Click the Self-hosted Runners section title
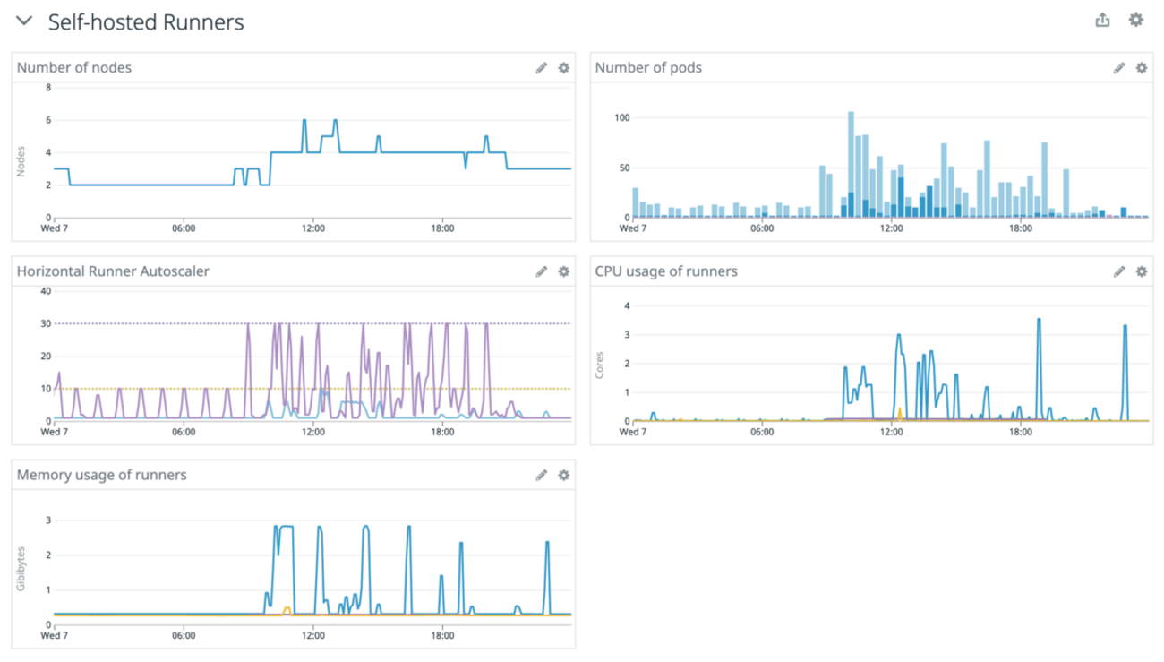The height and width of the screenshot is (662, 1164). 146,22
